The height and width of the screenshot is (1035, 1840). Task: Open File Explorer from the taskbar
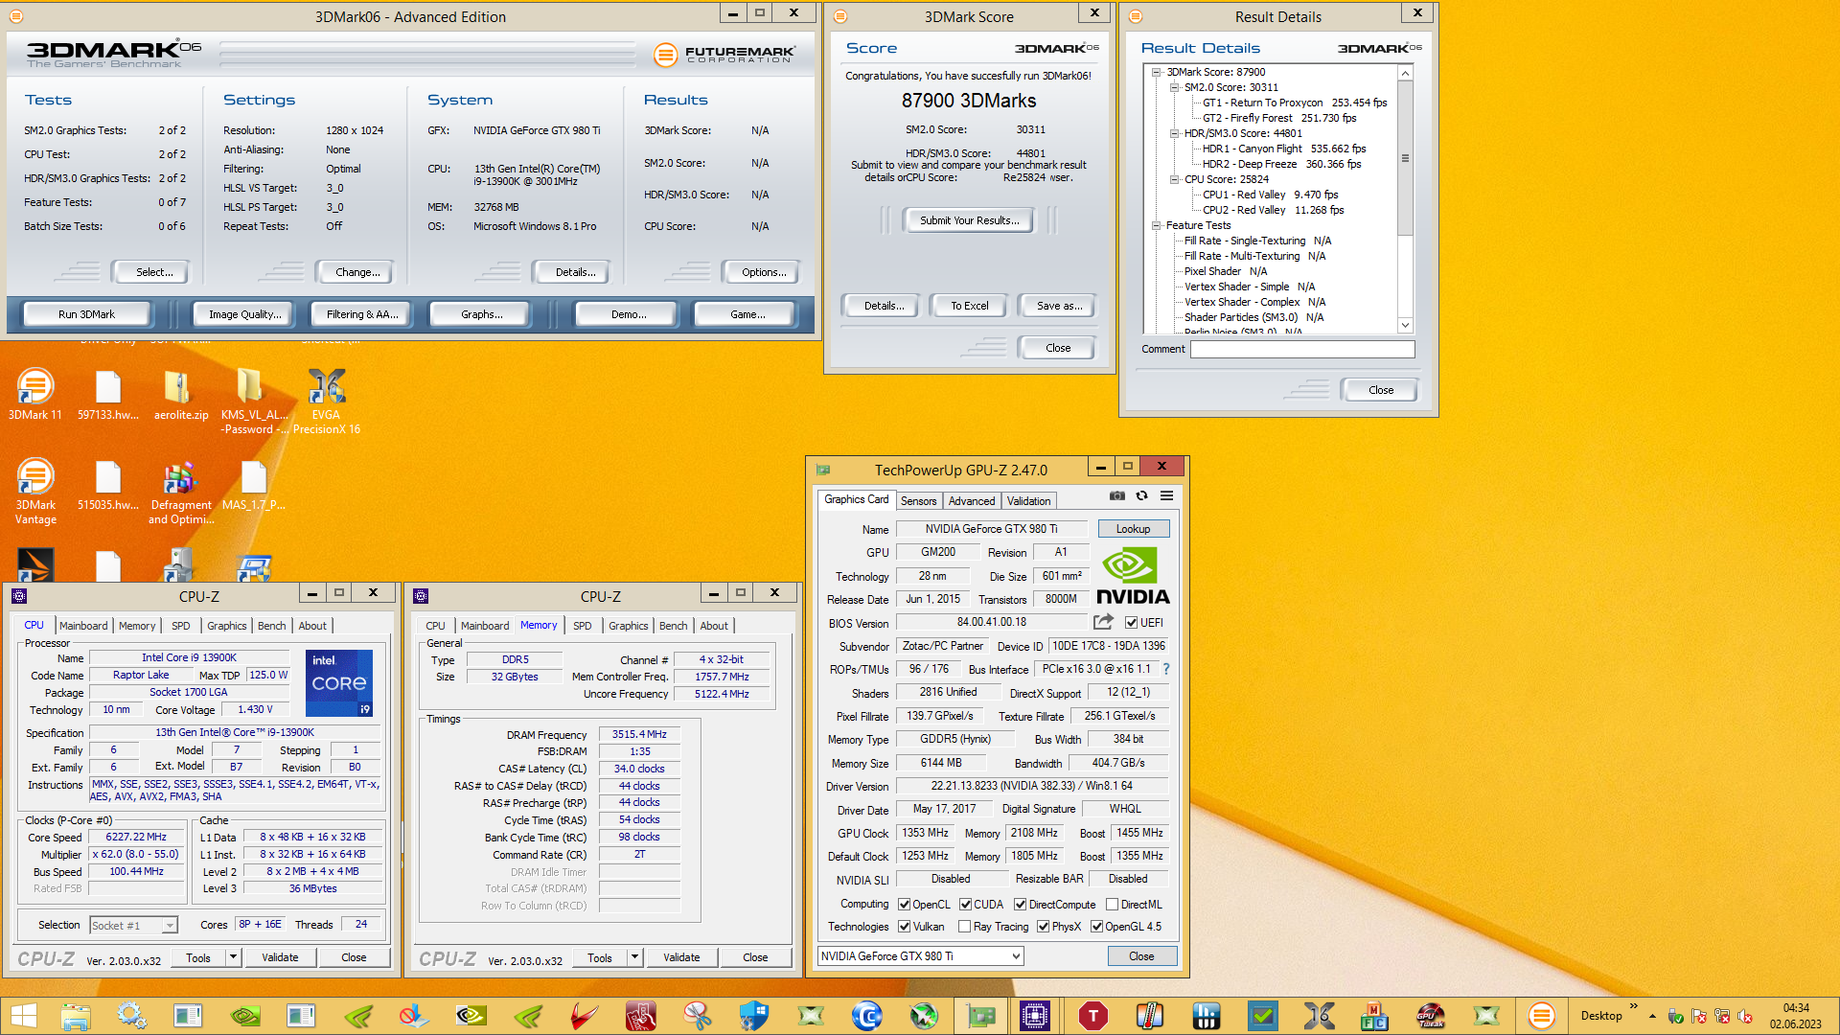coord(75,1016)
